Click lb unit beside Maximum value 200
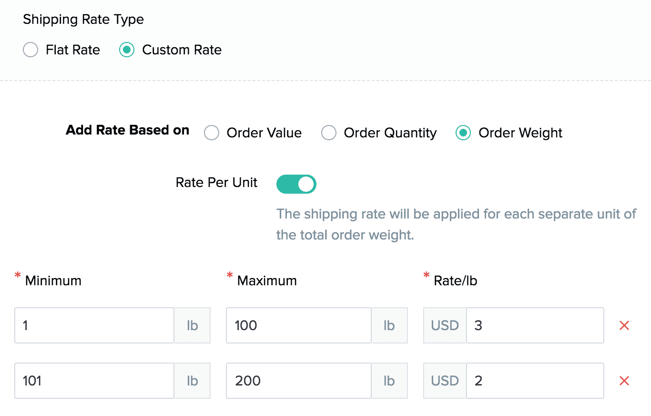651x416 pixels. pyautogui.click(x=389, y=381)
